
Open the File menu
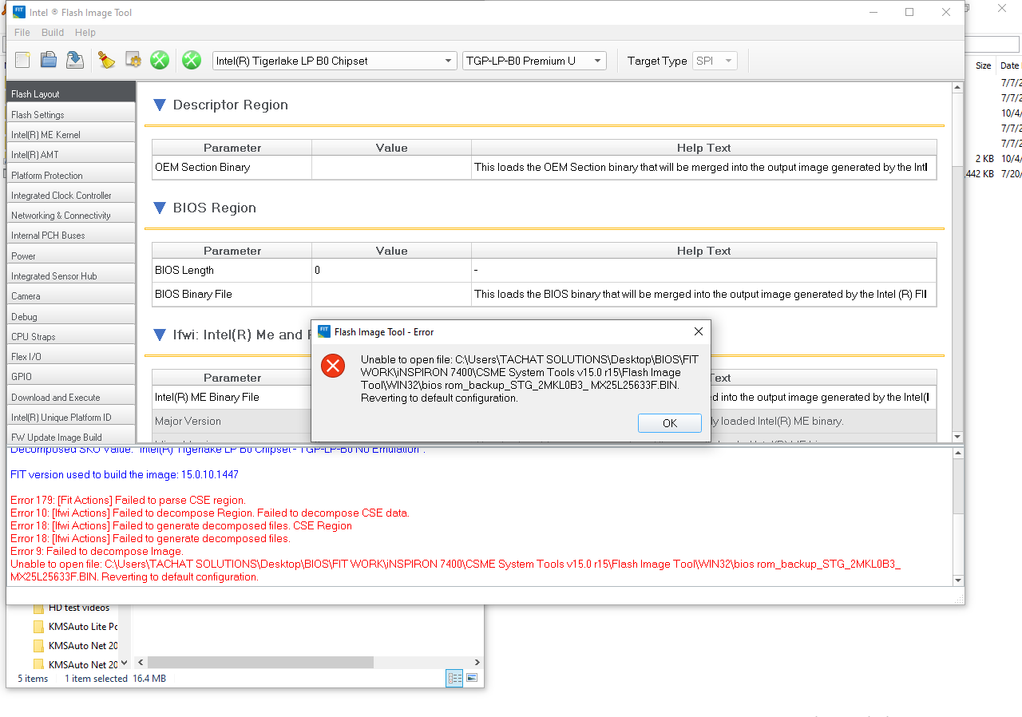pos(22,33)
